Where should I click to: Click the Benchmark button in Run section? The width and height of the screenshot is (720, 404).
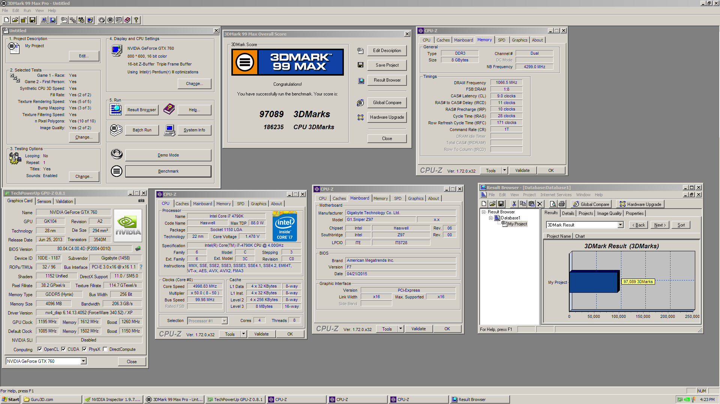pos(168,171)
